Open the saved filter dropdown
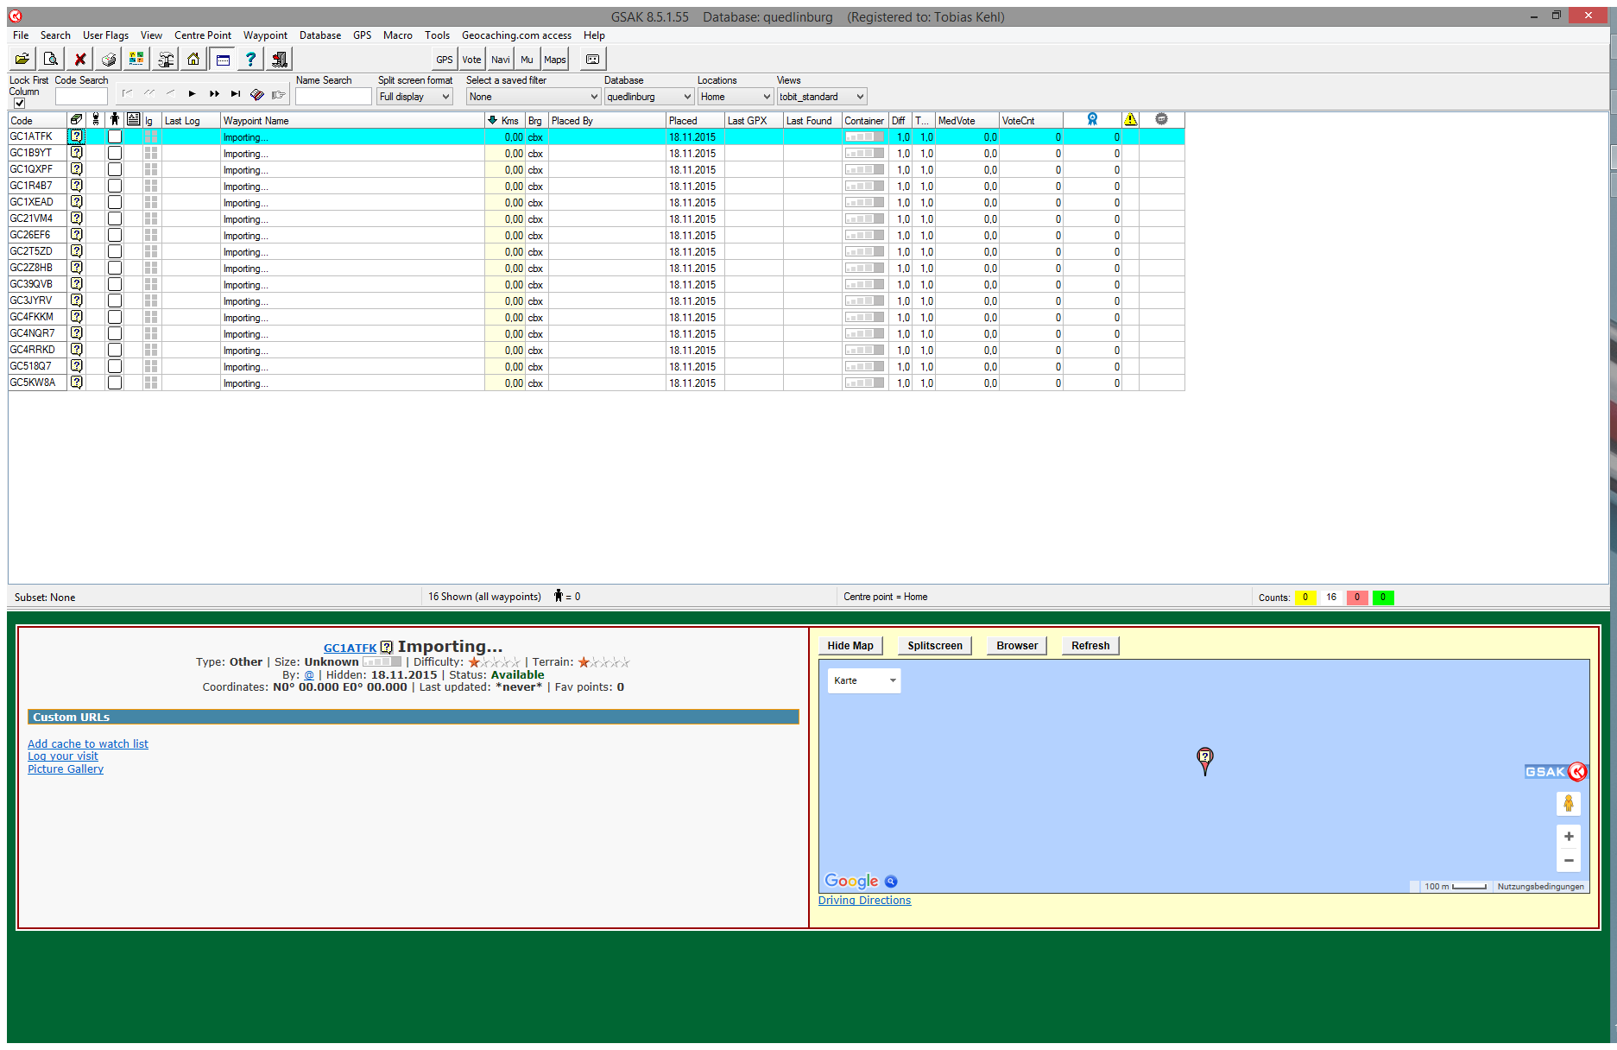The width and height of the screenshot is (1617, 1050). click(533, 97)
